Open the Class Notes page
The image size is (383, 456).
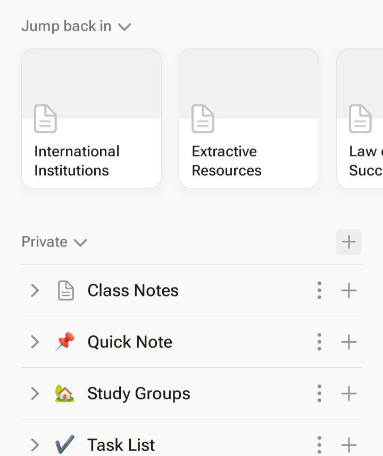133,290
